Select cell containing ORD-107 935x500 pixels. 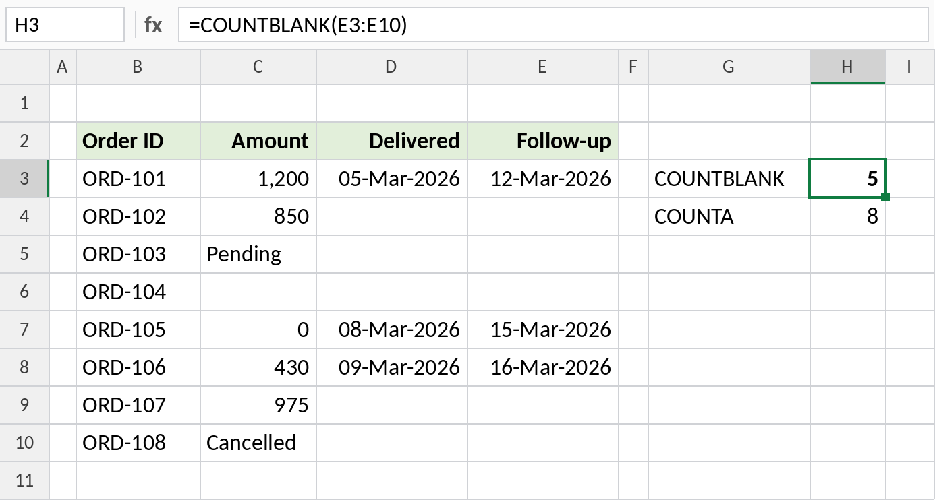(138, 405)
